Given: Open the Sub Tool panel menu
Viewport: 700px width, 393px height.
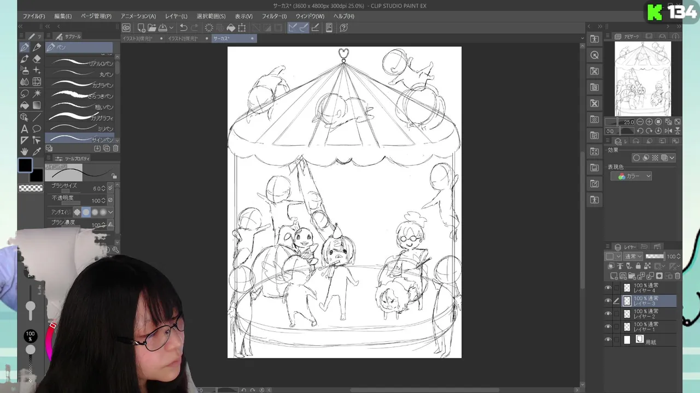Looking at the screenshot, I should [x=49, y=37].
